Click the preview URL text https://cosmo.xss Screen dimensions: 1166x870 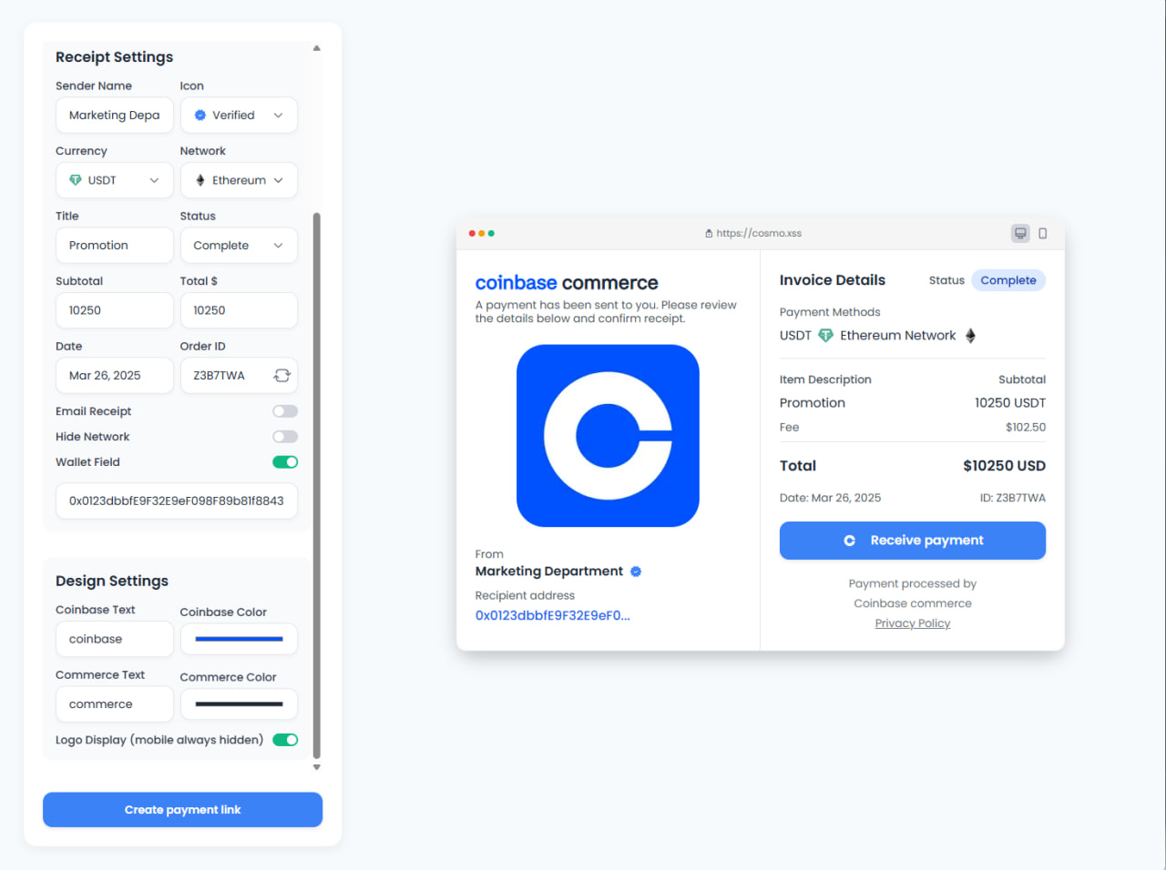759,234
